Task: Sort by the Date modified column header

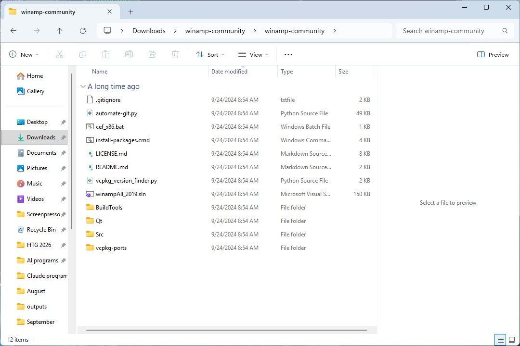Action: pyautogui.click(x=229, y=72)
